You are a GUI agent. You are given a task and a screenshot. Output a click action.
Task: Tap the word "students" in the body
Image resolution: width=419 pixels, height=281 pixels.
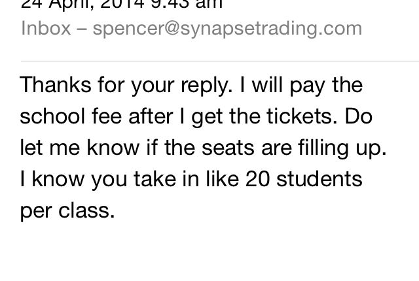pos(319,179)
